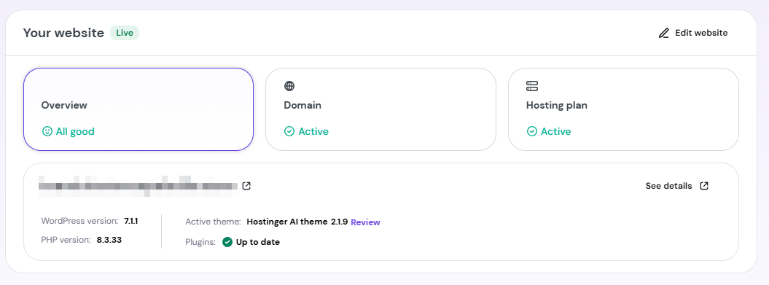Switch to the Domain card title
Image resolution: width=769 pixels, height=285 pixels.
302,105
